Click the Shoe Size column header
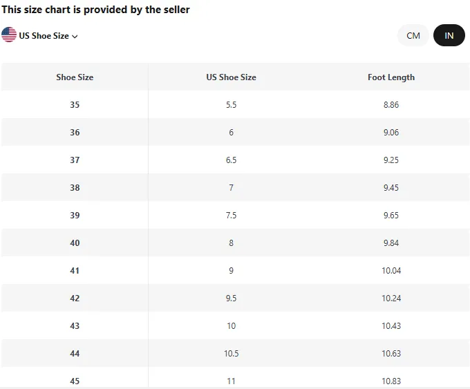This screenshot has height=389, width=470. tap(75, 77)
